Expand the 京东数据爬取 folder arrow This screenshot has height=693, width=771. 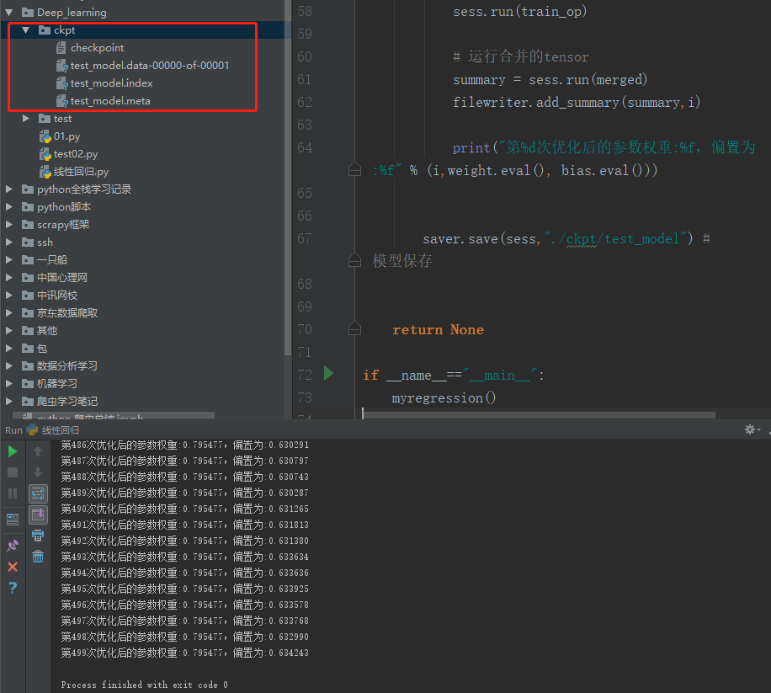coord(9,312)
